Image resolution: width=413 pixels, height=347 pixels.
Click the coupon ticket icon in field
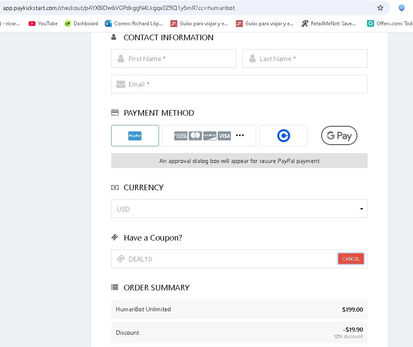[121, 259]
